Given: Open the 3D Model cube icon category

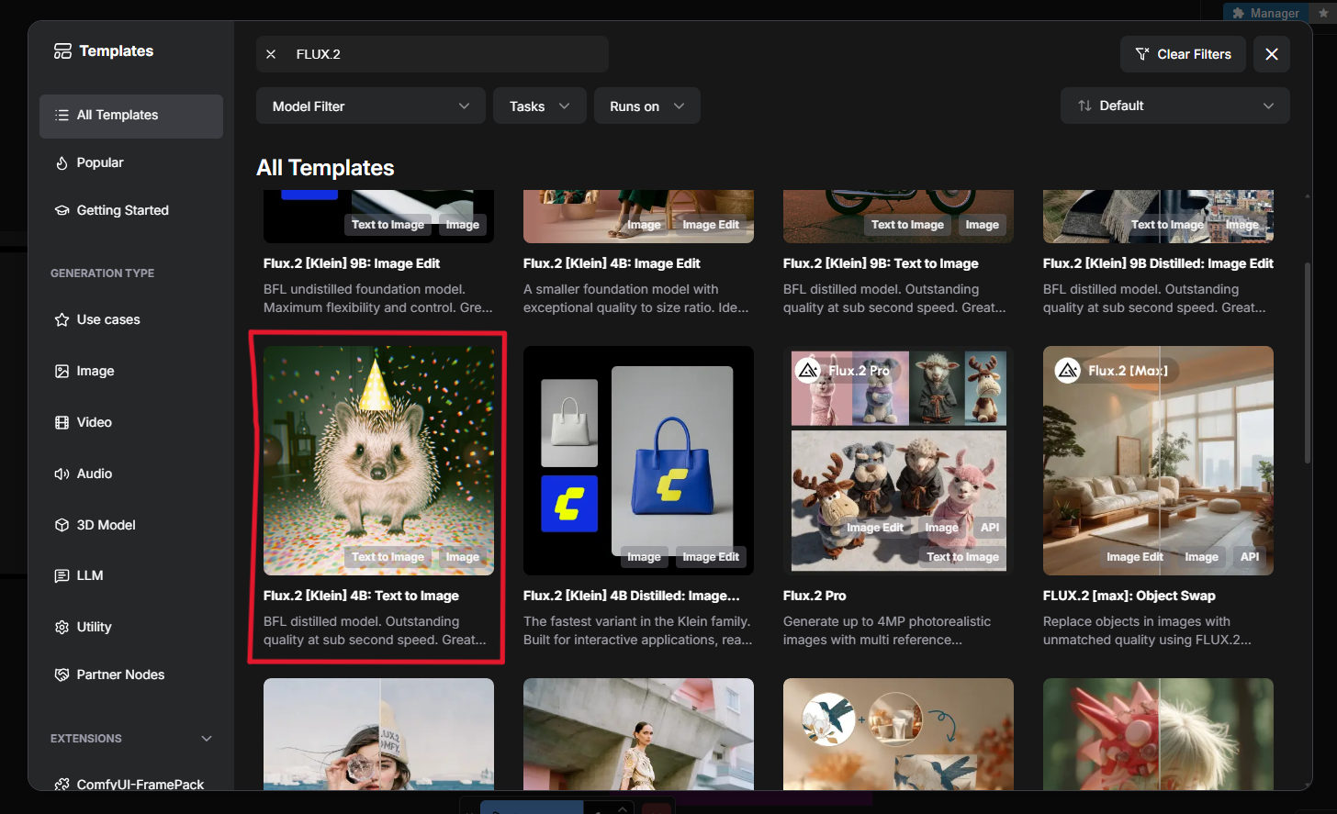Looking at the screenshot, I should point(62,525).
